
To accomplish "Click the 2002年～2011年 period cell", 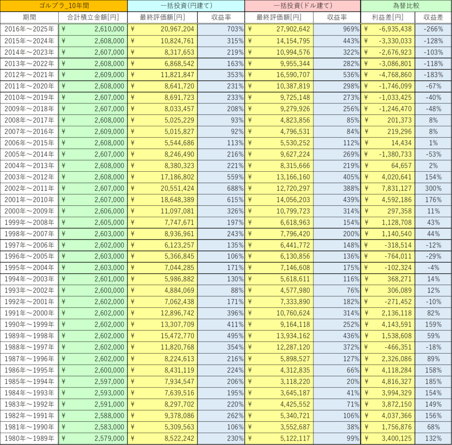I will click(29, 188).
